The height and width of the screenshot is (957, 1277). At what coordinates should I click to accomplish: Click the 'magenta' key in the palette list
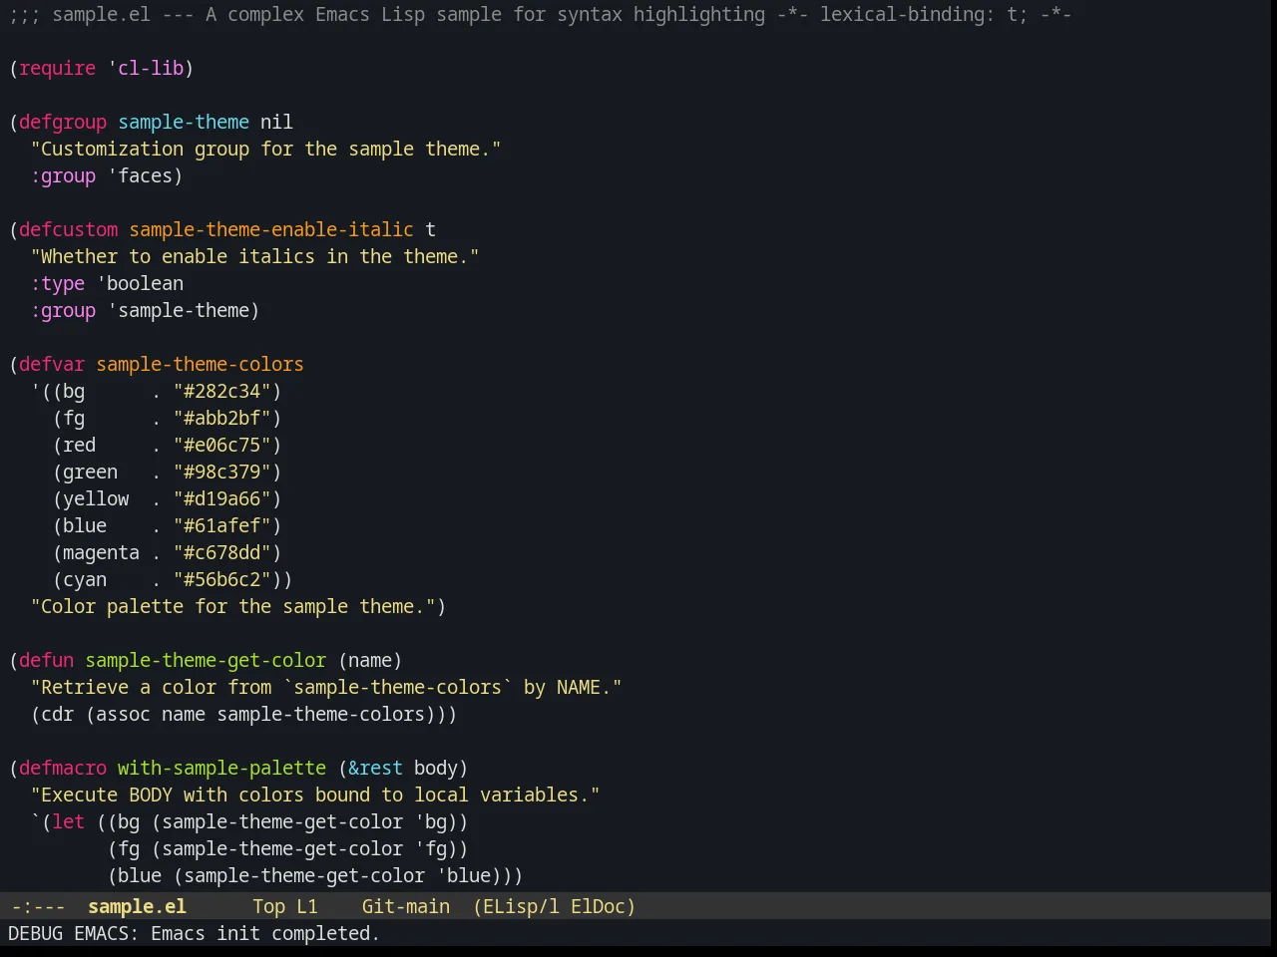point(101,552)
